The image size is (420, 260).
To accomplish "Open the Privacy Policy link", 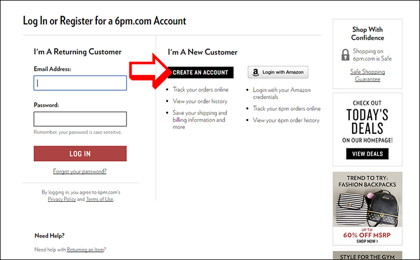I will point(62,199).
